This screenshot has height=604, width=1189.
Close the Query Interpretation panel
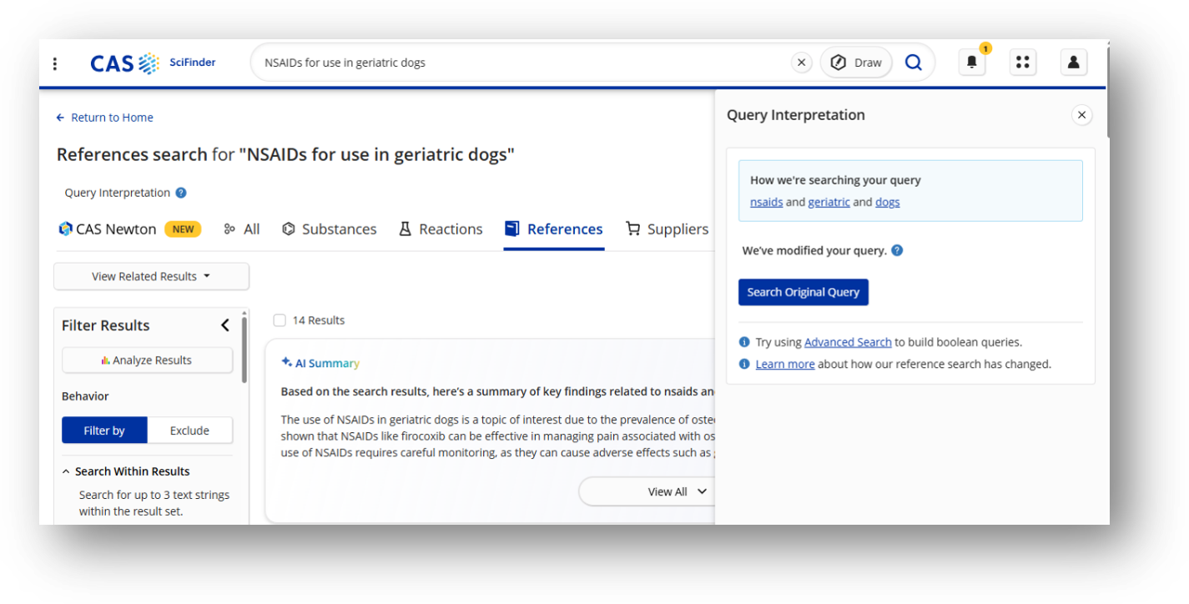point(1081,115)
